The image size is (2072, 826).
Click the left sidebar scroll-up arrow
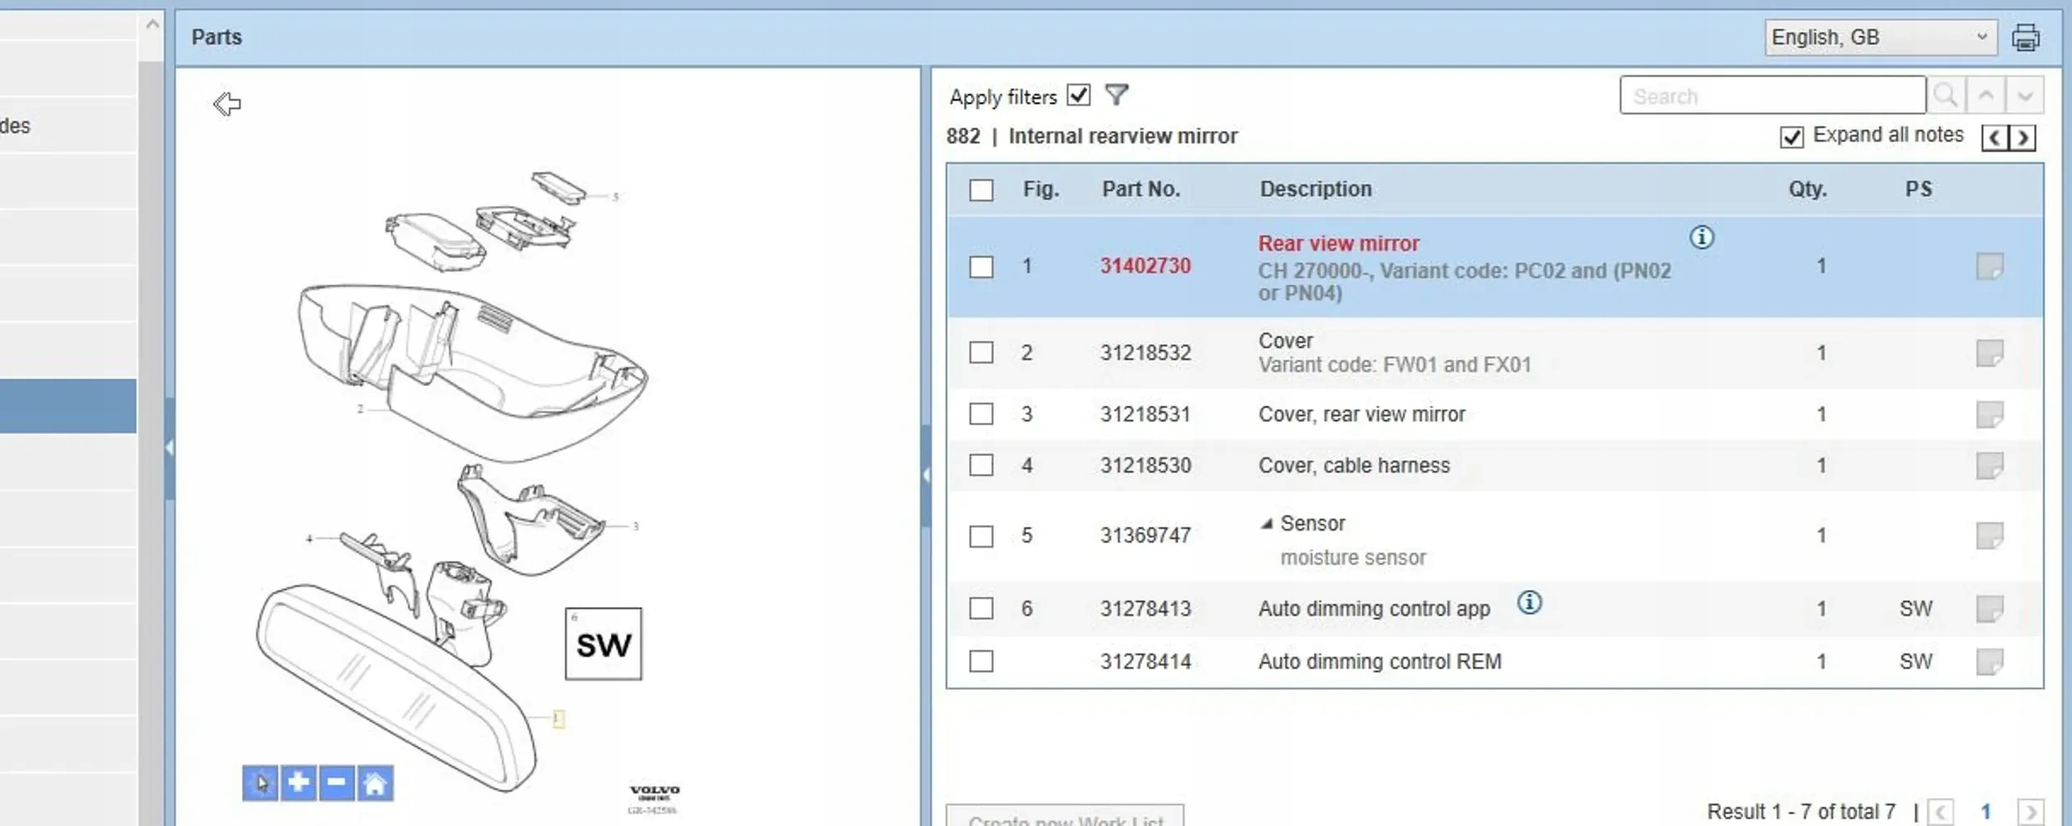click(x=152, y=25)
